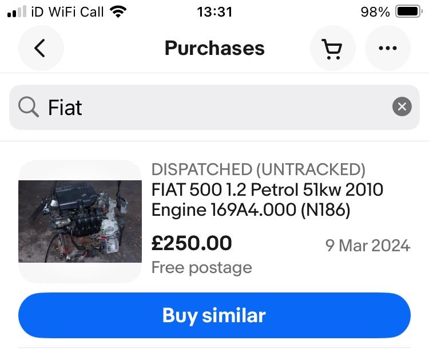Open the engine photo thumbnail
Screen dimensions: 429x356
coord(80,221)
